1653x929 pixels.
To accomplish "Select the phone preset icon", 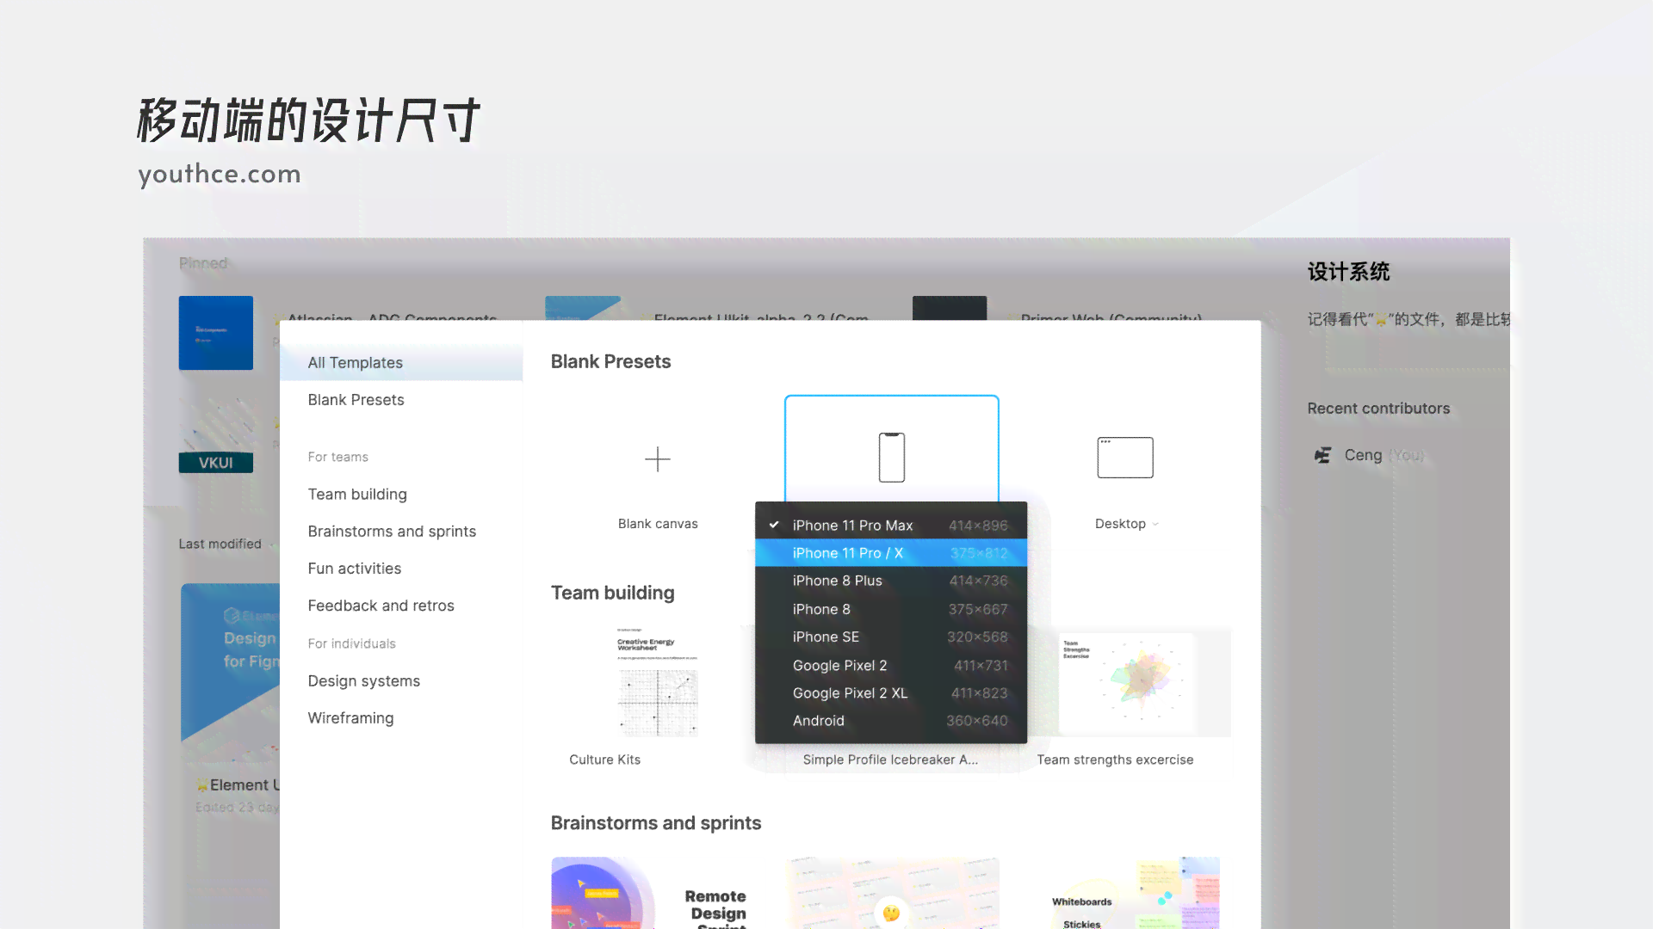I will coord(891,458).
